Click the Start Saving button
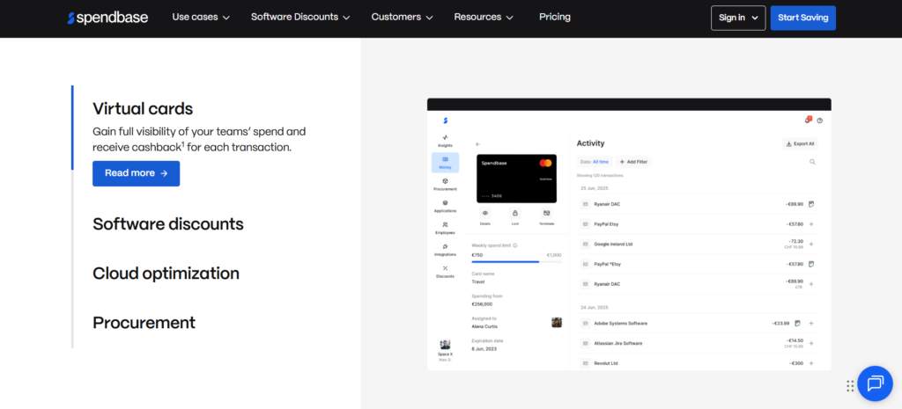Screen dimensions: 902x409 [803, 18]
